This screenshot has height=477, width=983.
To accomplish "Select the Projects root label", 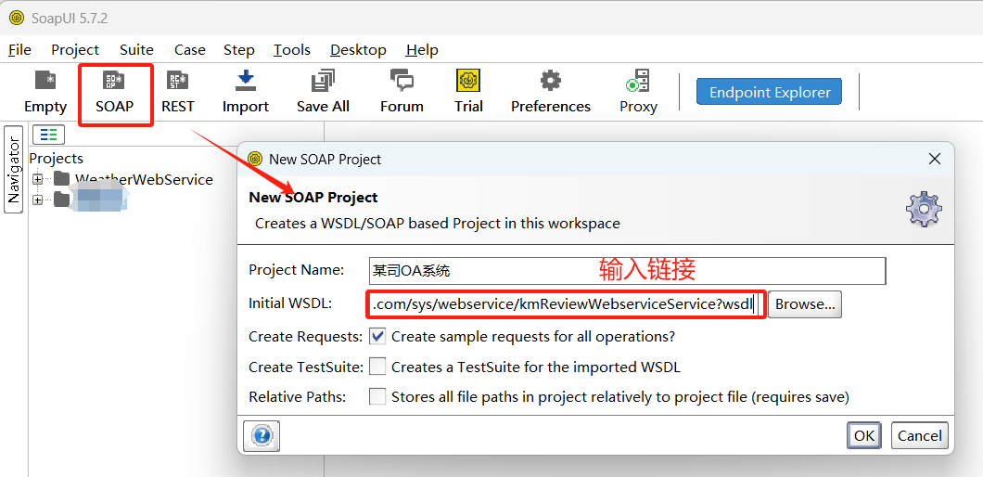I will pos(57,159).
